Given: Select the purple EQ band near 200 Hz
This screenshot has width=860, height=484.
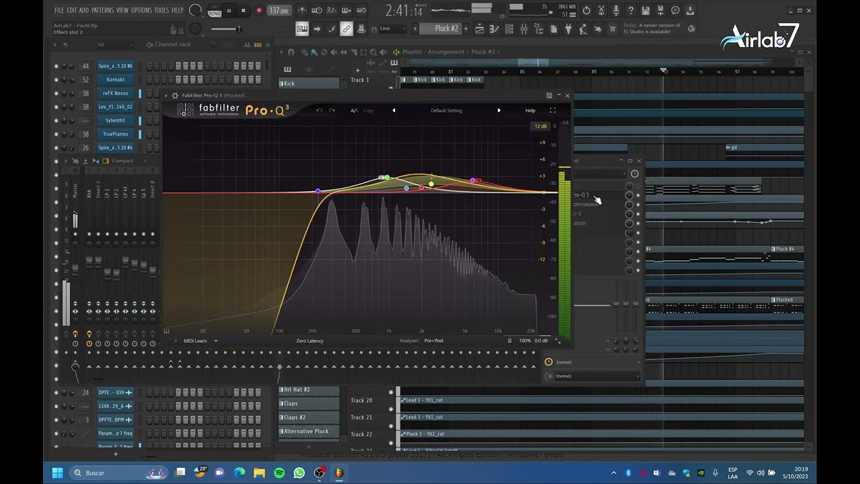Looking at the screenshot, I should (318, 191).
